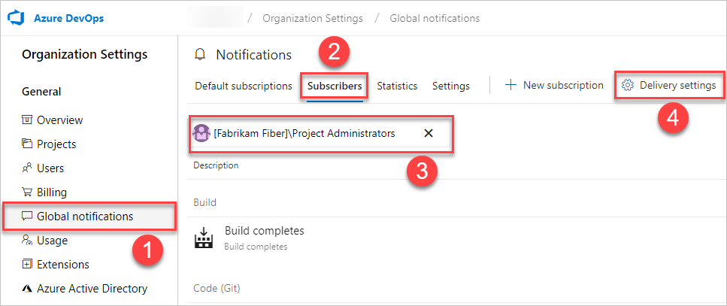Open the Billing settings page

(52, 192)
